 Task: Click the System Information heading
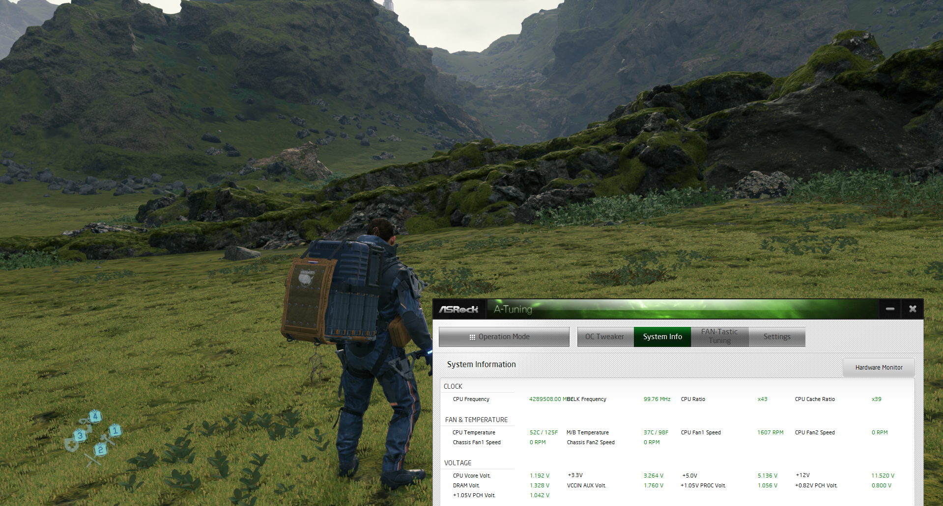[482, 364]
